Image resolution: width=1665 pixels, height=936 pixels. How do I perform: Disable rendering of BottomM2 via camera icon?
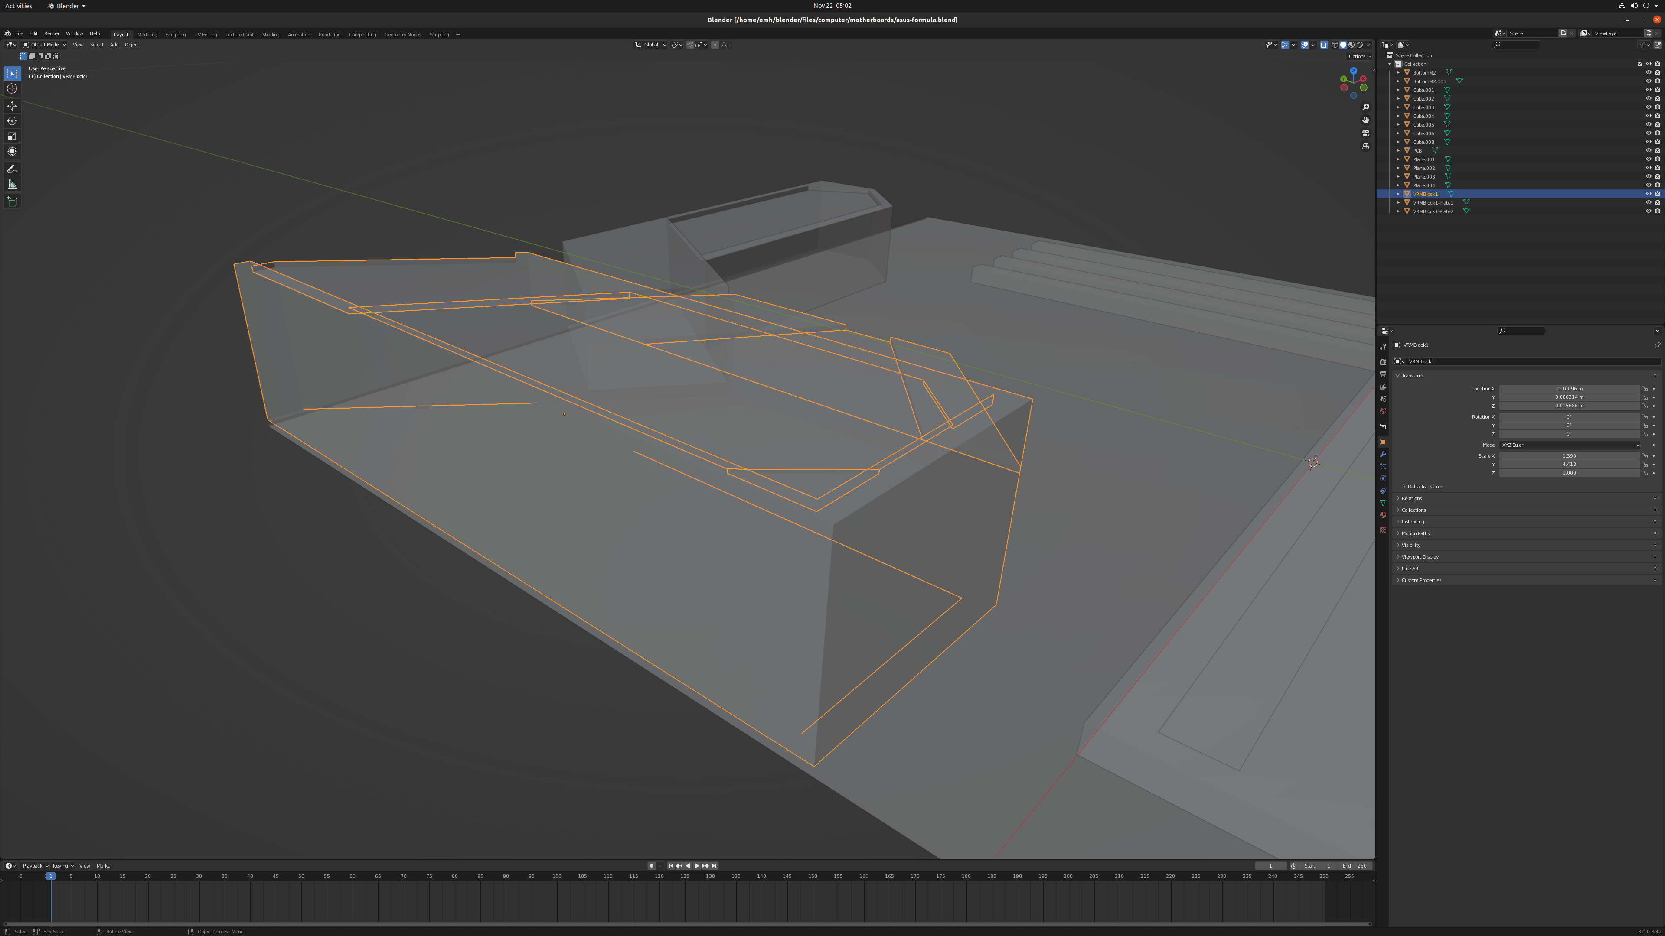[x=1657, y=72]
